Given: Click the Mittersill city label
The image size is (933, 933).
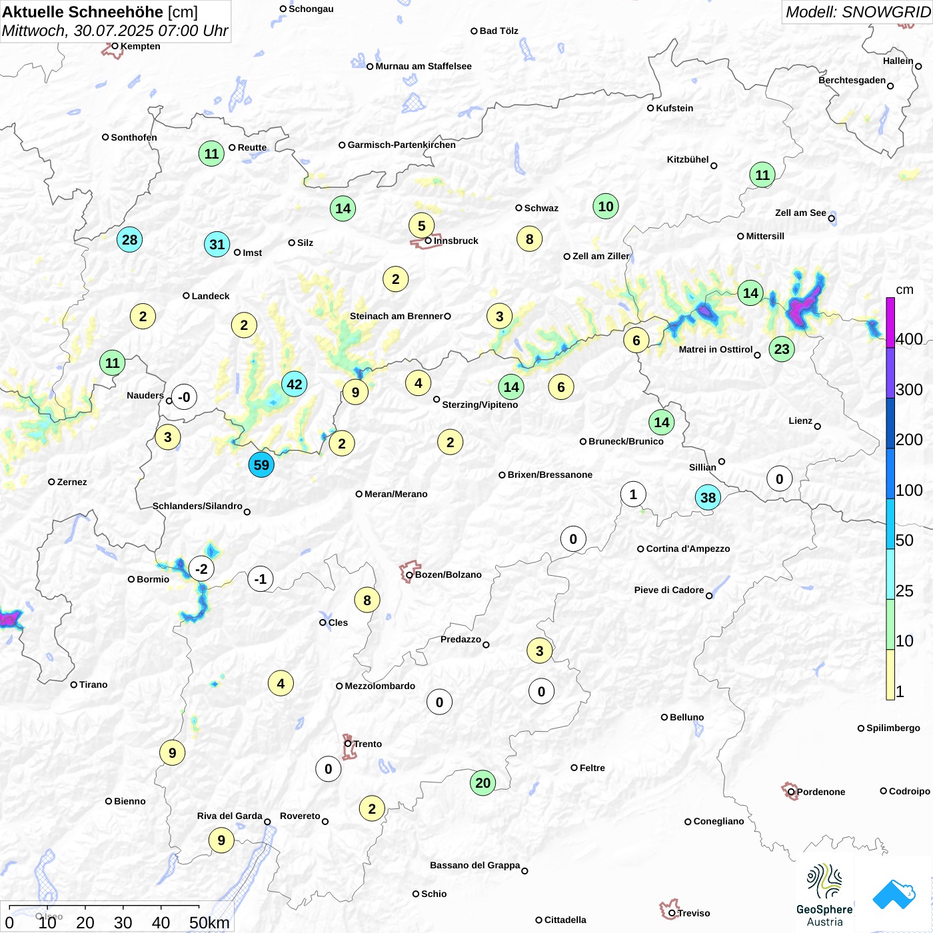Looking at the screenshot, I should tap(765, 236).
